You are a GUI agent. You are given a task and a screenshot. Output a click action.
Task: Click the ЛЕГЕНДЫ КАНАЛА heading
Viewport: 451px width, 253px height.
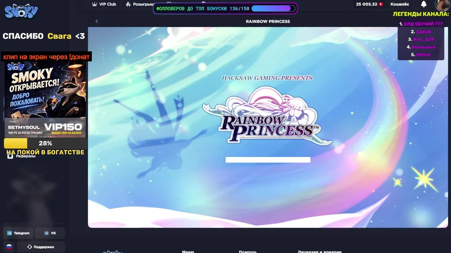pyautogui.click(x=421, y=14)
